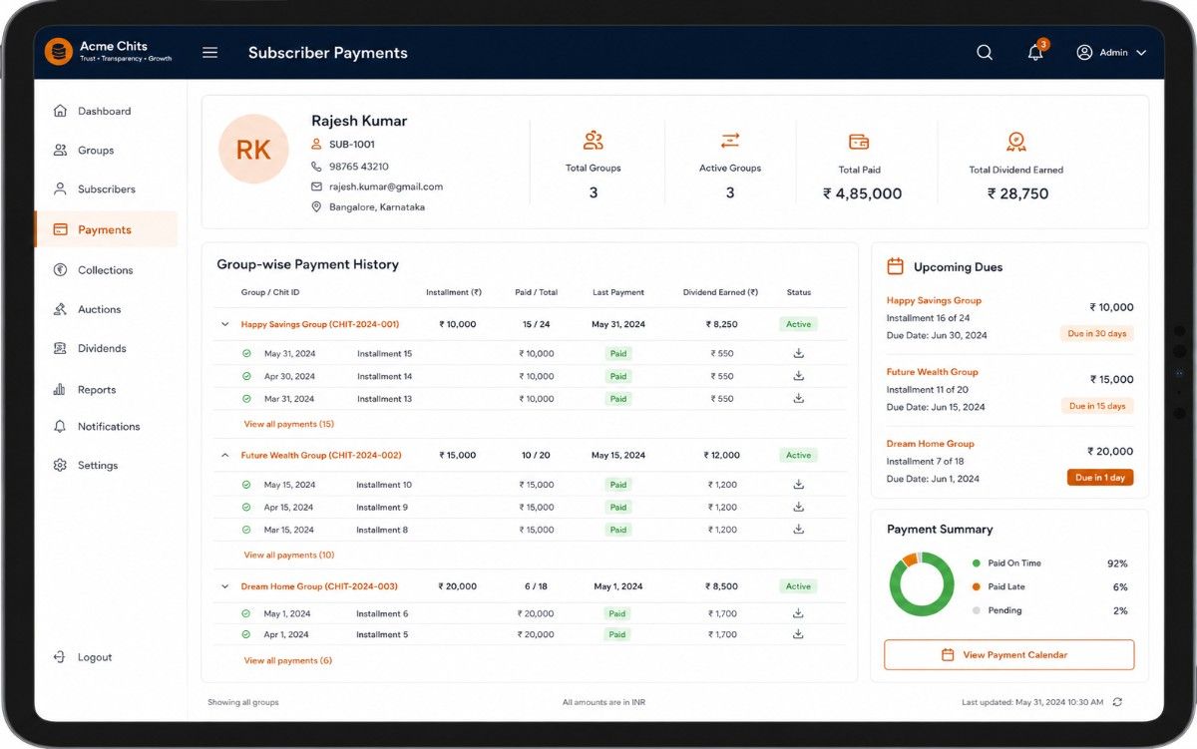Click the Due in 15 days badge

(x=1097, y=406)
